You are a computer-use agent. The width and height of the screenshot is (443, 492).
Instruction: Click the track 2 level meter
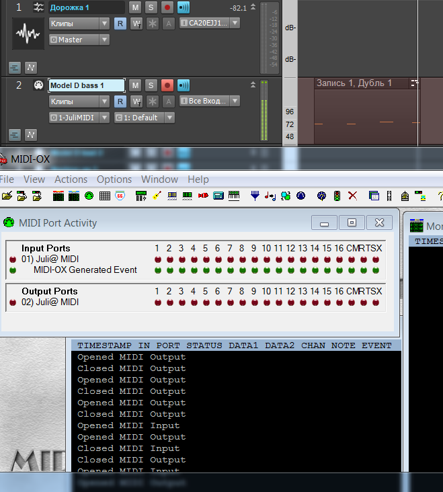click(264, 110)
